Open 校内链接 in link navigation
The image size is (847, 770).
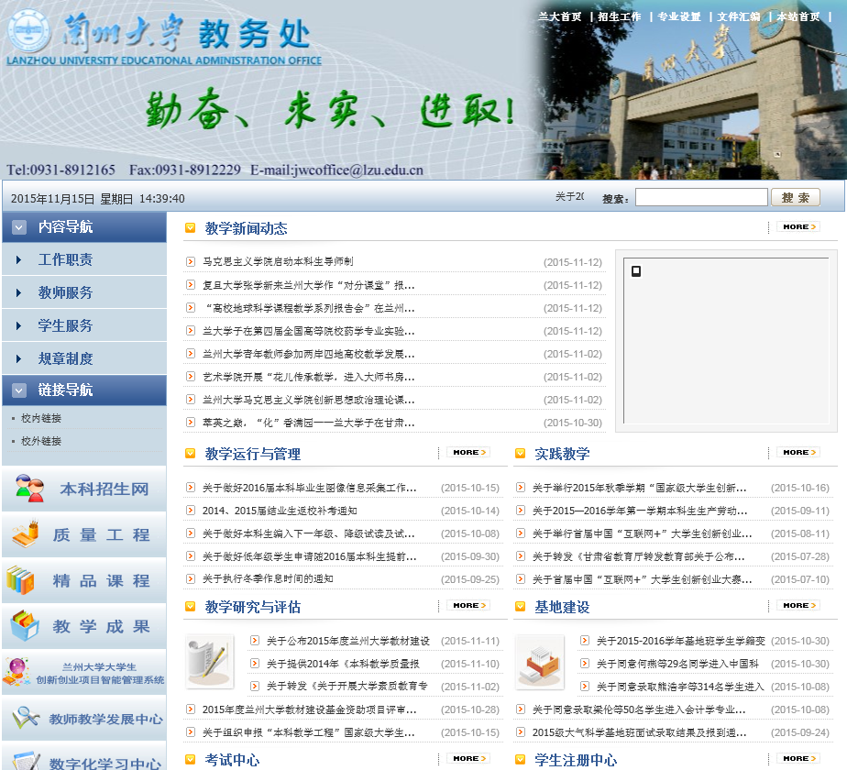[x=41, y=418]
